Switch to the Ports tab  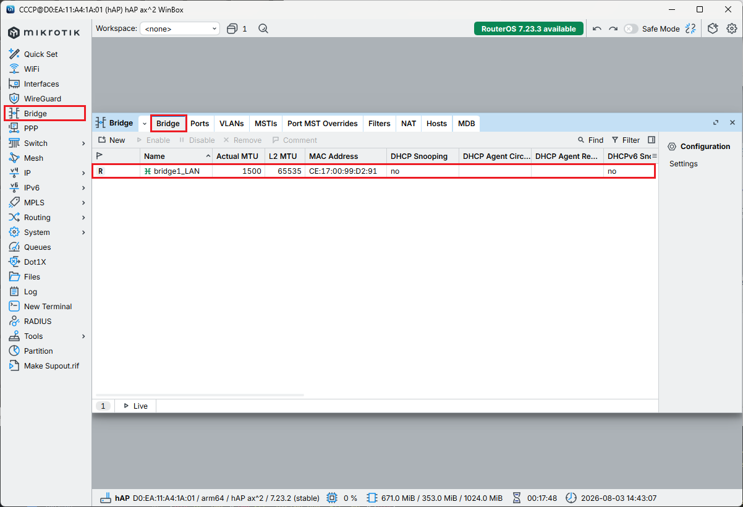pyautogui.click(x=200, y=124)
